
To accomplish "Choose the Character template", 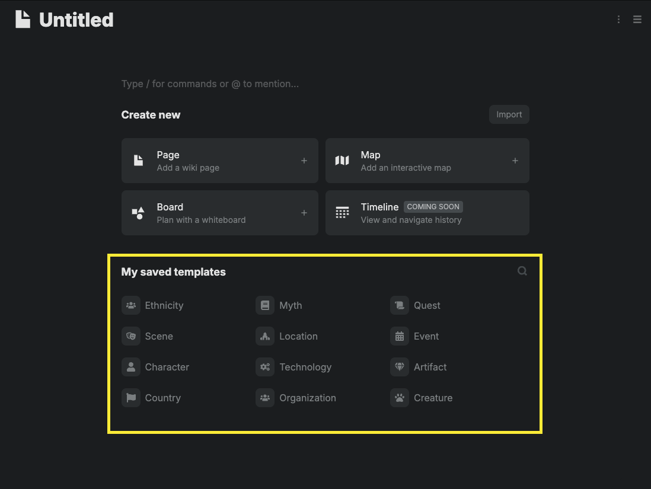I will pos(167,367).
